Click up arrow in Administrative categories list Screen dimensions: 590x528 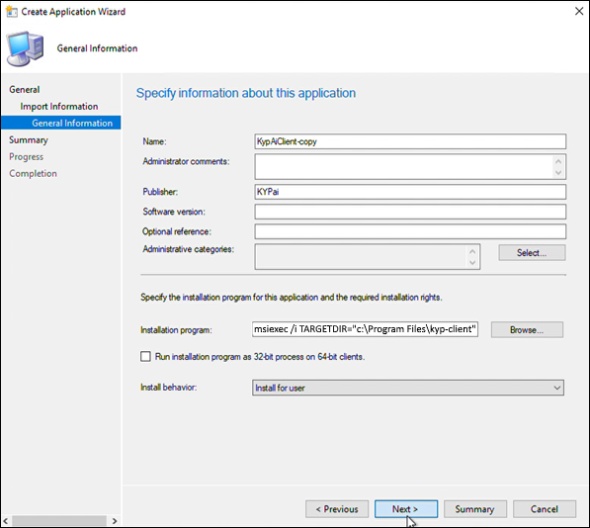coord(472,251)
